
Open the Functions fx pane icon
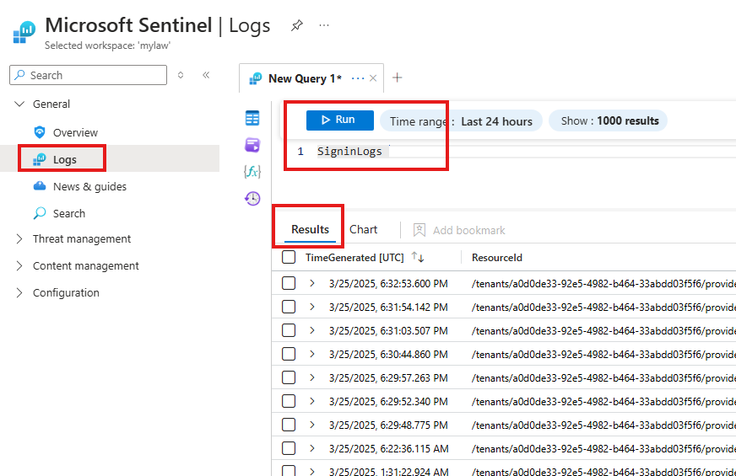pyautogui.click(x=252, y=172)
